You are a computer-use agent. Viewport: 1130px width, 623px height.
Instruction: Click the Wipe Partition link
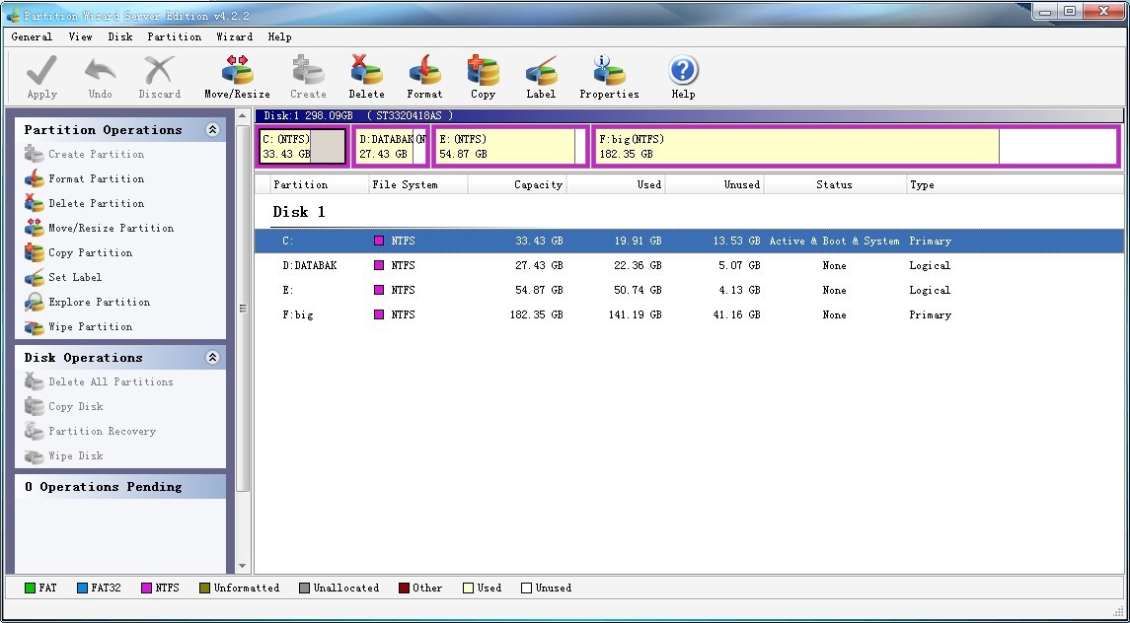[91, 326]
